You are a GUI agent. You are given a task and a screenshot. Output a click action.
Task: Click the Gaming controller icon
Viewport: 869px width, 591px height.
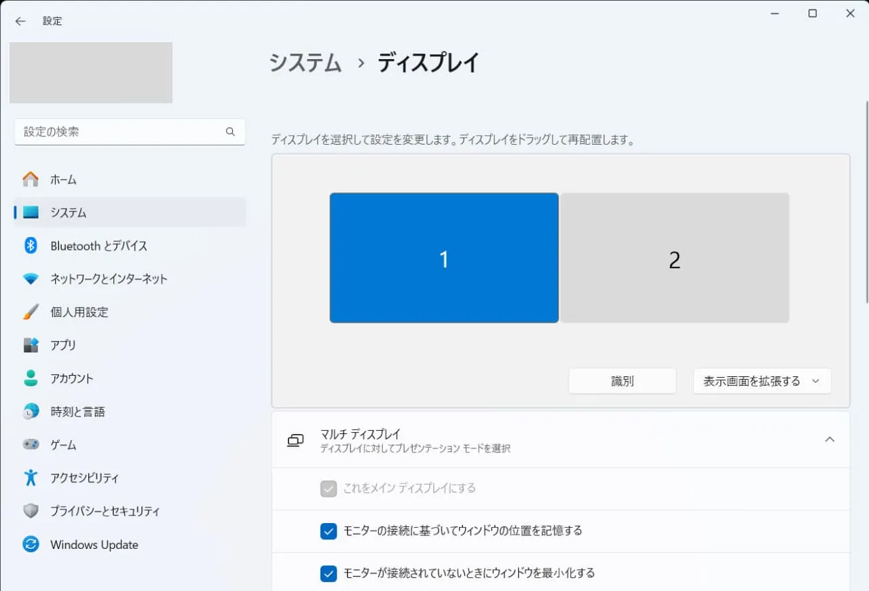pos(31,444)
